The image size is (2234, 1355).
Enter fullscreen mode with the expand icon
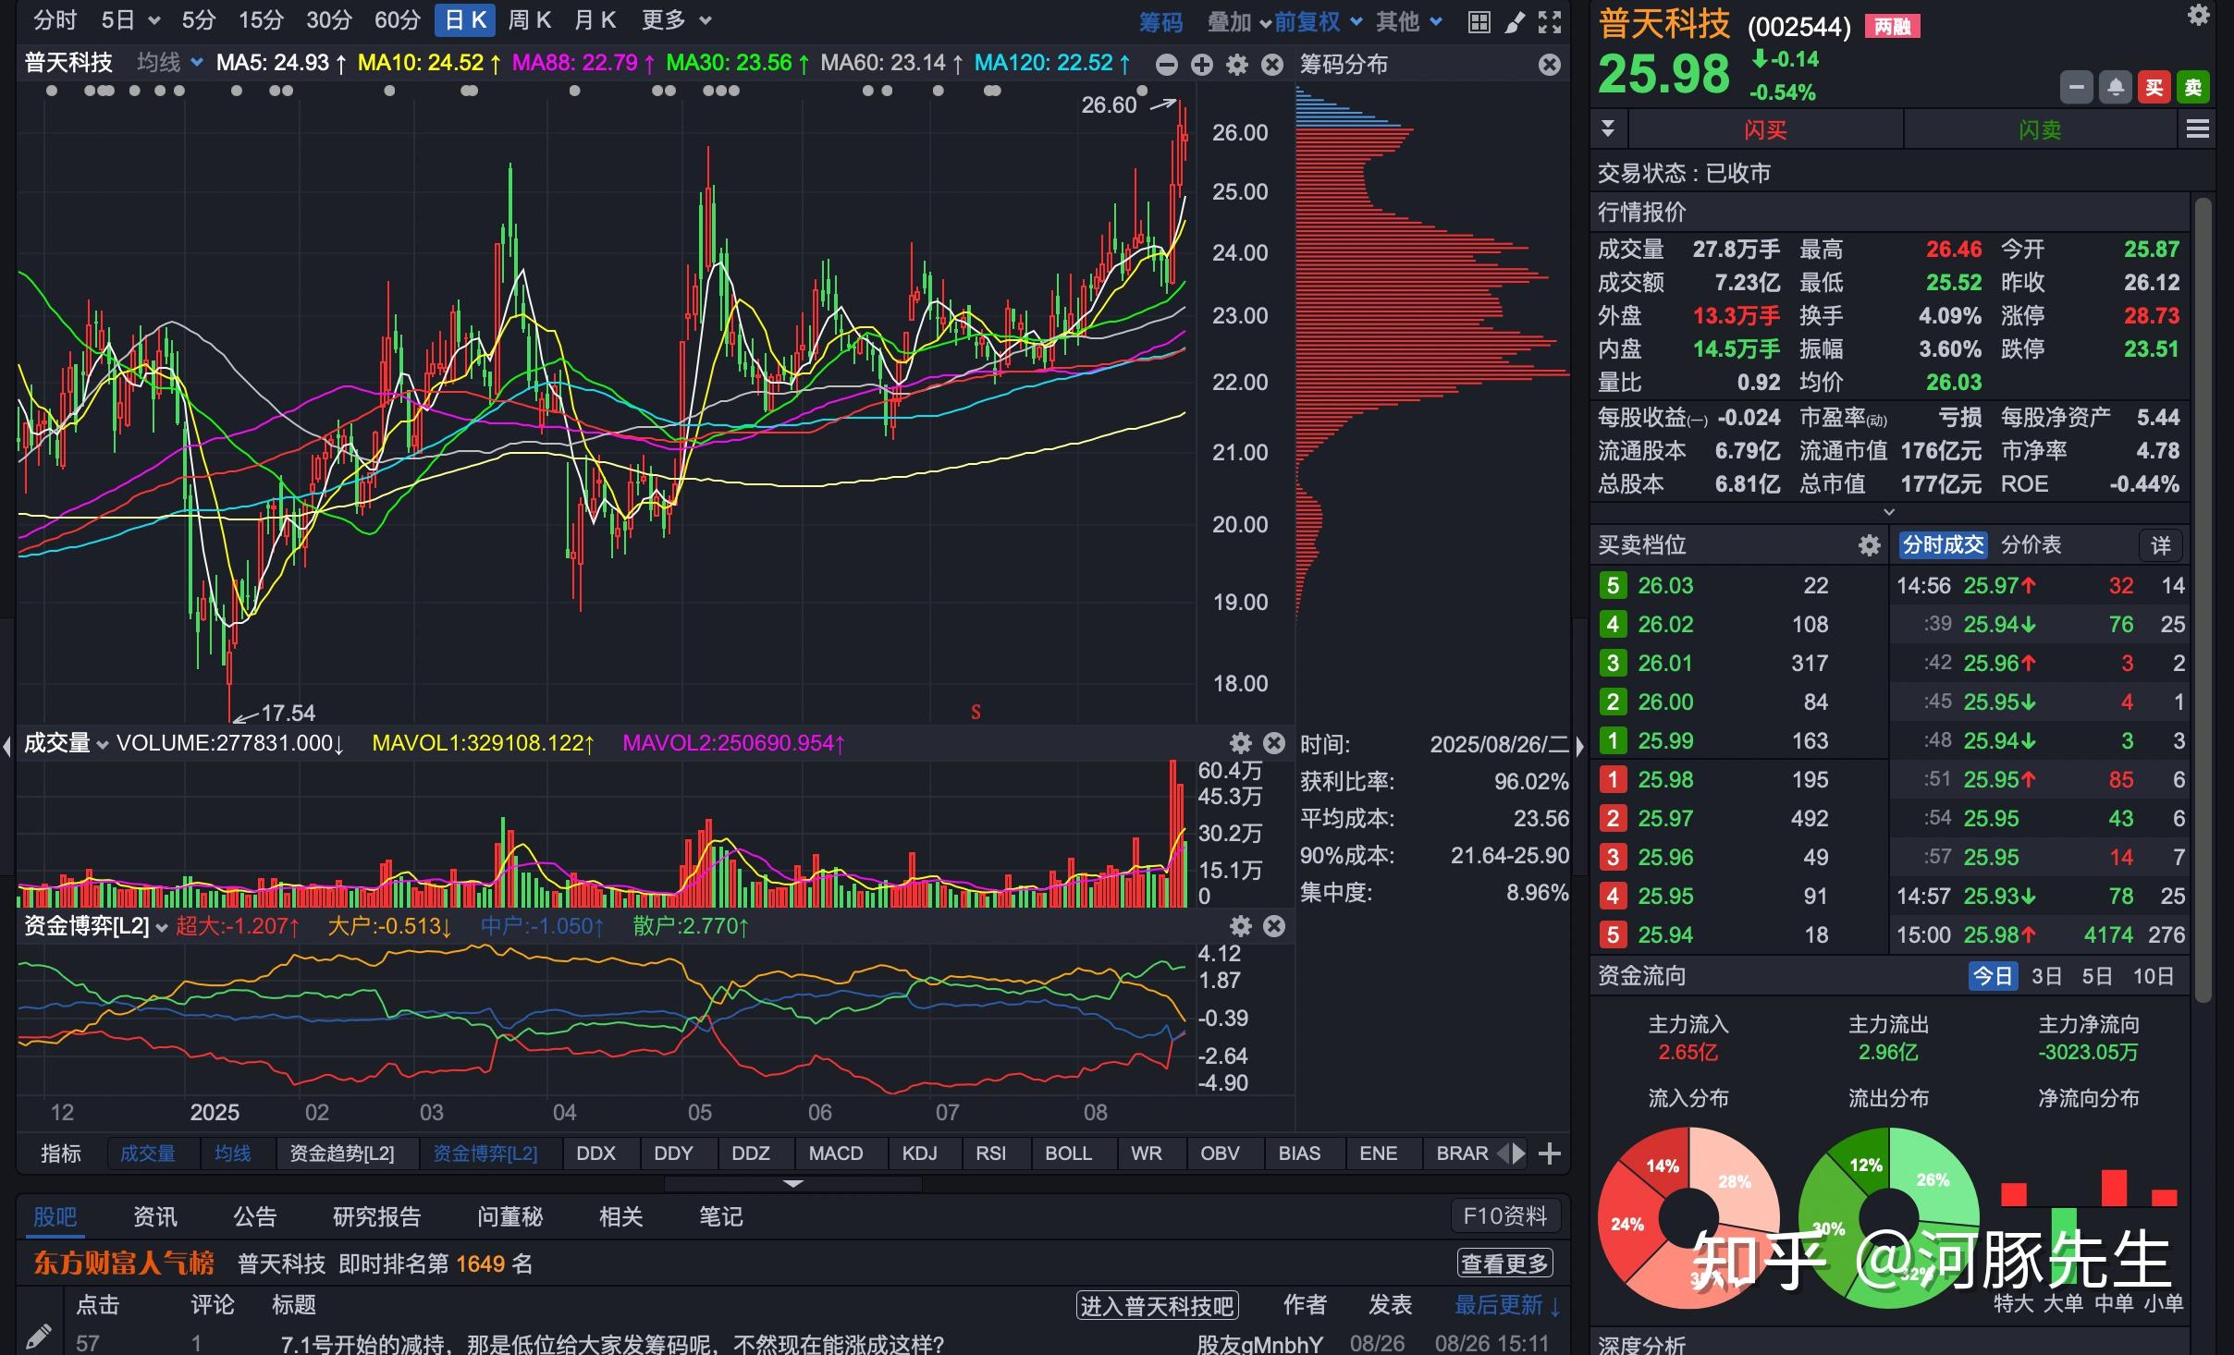pyautogui.click(x=1551, y=21)
